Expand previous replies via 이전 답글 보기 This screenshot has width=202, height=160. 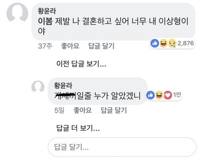pos(81,64)
